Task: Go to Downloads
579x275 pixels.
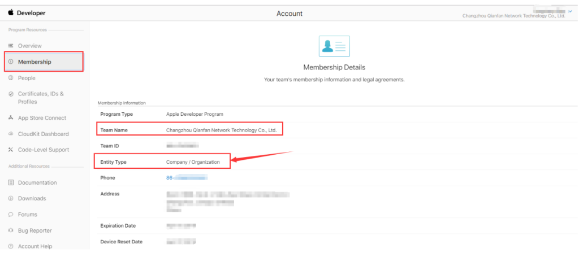Action: (32, 198)
